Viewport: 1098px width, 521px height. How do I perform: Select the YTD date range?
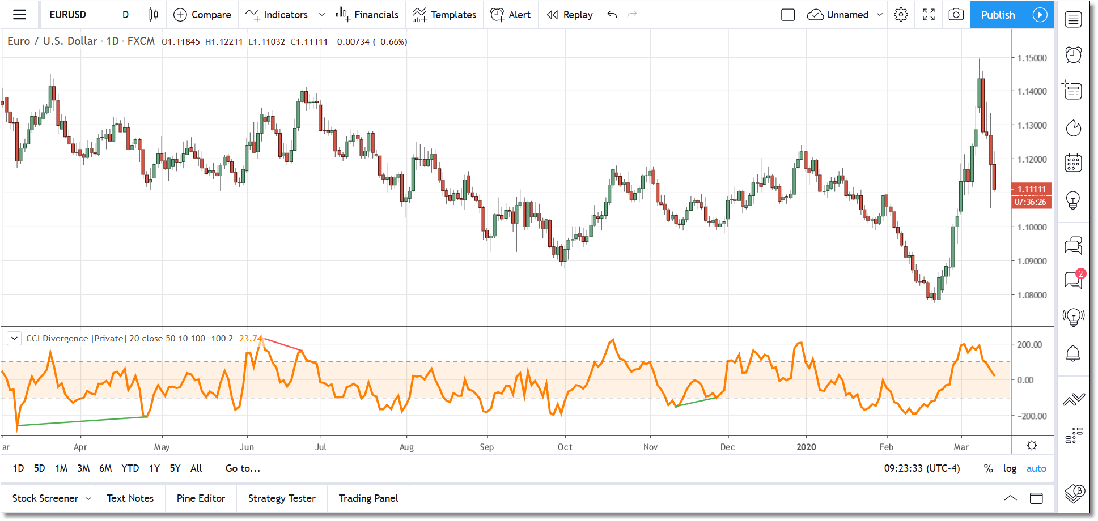(130, 468)
